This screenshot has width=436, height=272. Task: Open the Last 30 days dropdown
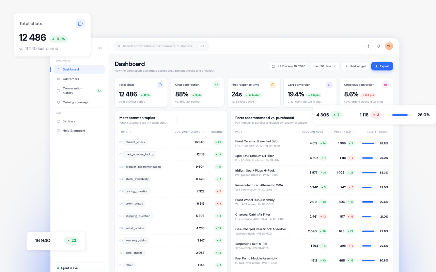coord(325,66)
